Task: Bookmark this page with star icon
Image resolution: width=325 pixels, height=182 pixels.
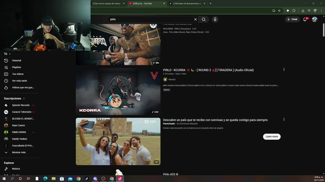Action: pos(279,11)
